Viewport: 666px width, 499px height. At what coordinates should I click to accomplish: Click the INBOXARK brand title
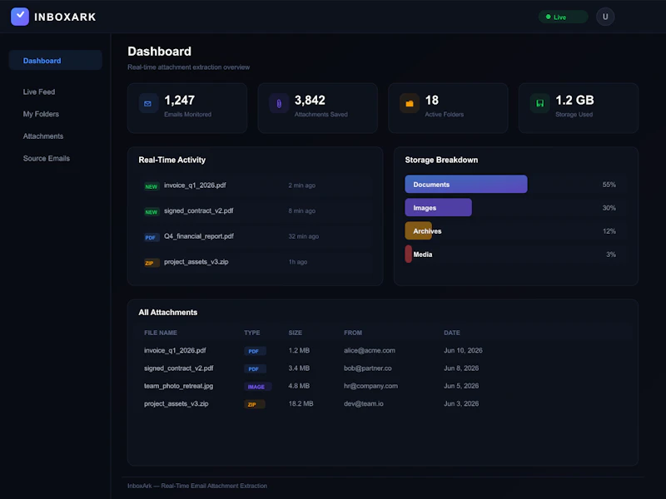(x=65, y=17)
